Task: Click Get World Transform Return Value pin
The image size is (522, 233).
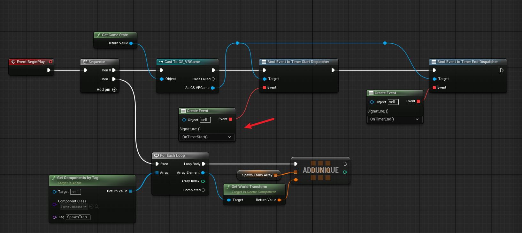Action: point(279,200)
